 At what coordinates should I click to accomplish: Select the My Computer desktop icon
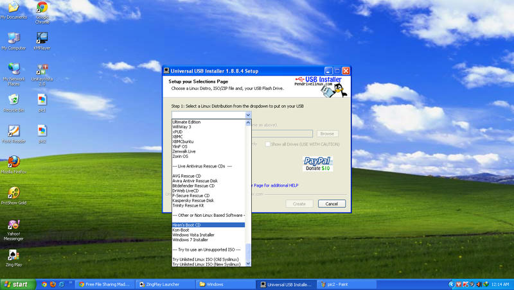click(13, 41)
